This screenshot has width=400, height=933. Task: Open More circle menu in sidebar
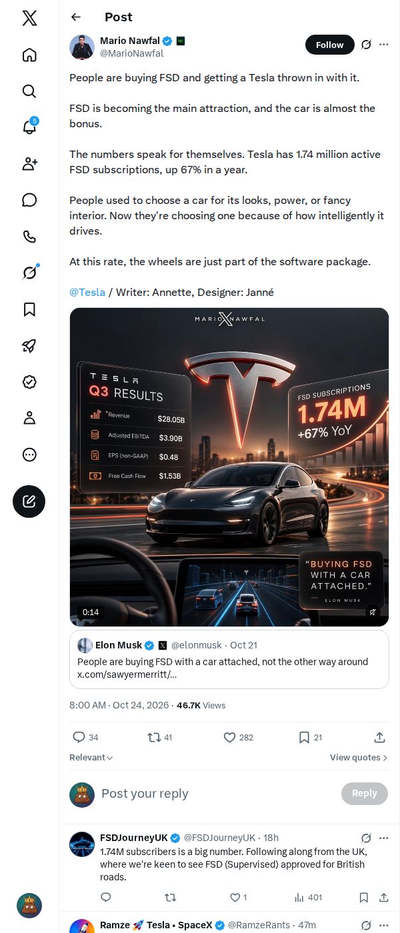(29, 455)
